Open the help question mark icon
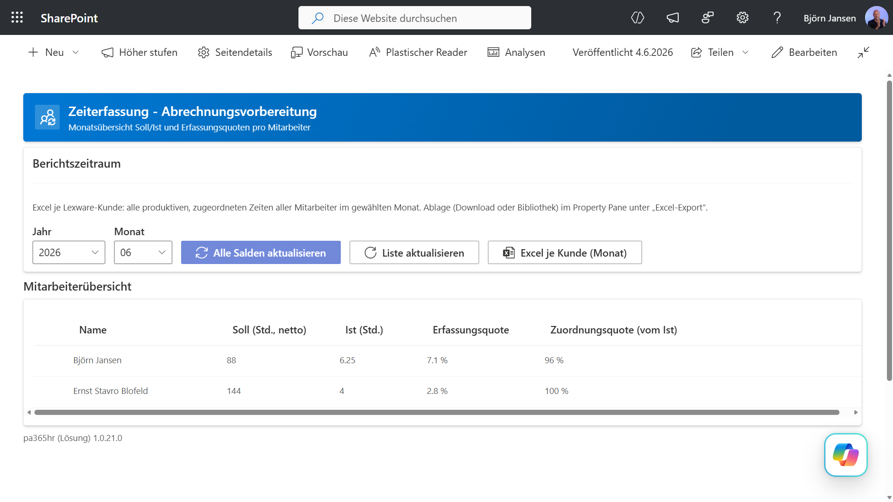Screen dimensions: 893x502 777,18
